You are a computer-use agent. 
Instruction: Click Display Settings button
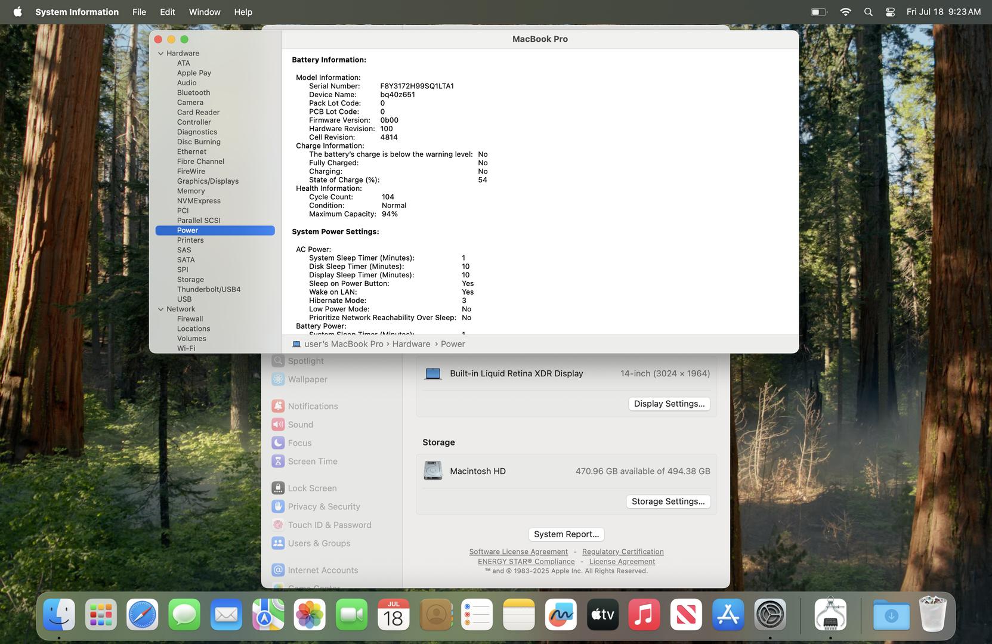click(x=669, y=404)
